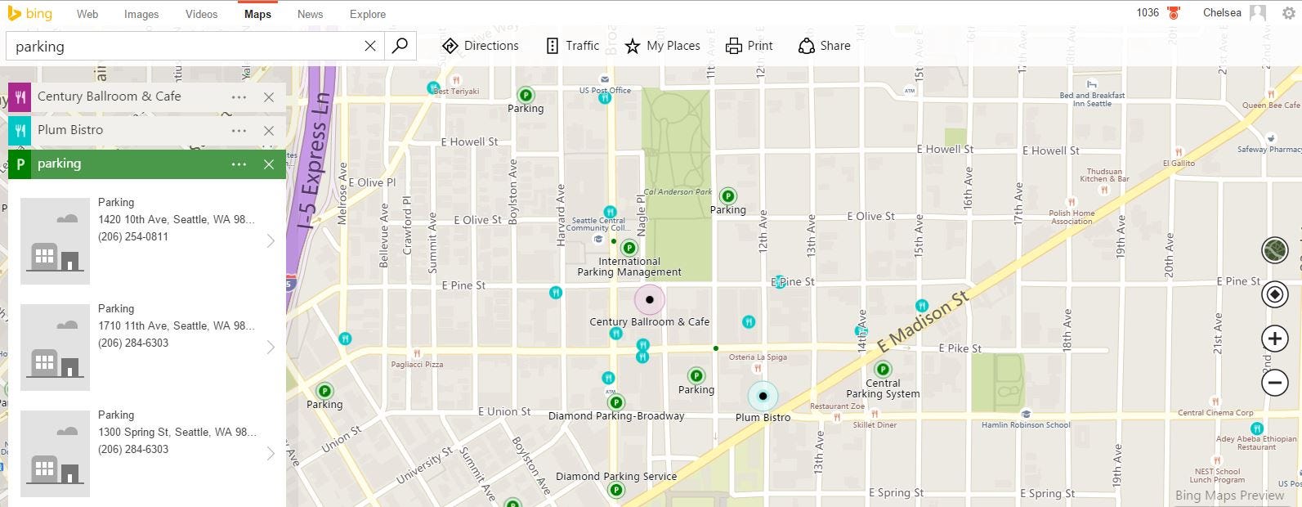Click thumbnail for 1300 Spring St parking
1302x507 pixels.
[x=55, y=454]
